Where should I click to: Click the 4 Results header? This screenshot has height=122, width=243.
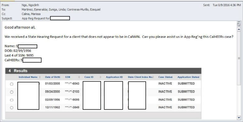click(x=18, y=71)
